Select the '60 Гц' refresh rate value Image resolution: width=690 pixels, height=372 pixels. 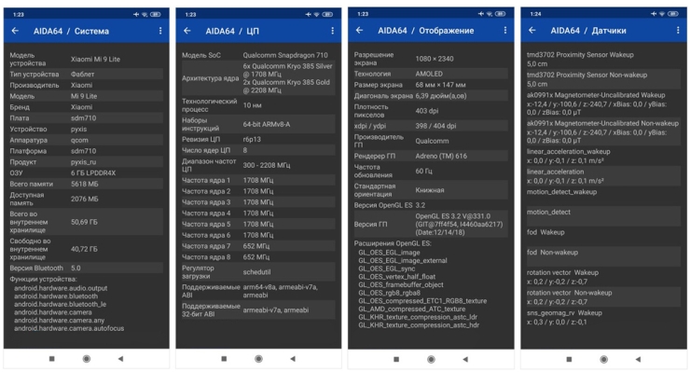[423, 172]
